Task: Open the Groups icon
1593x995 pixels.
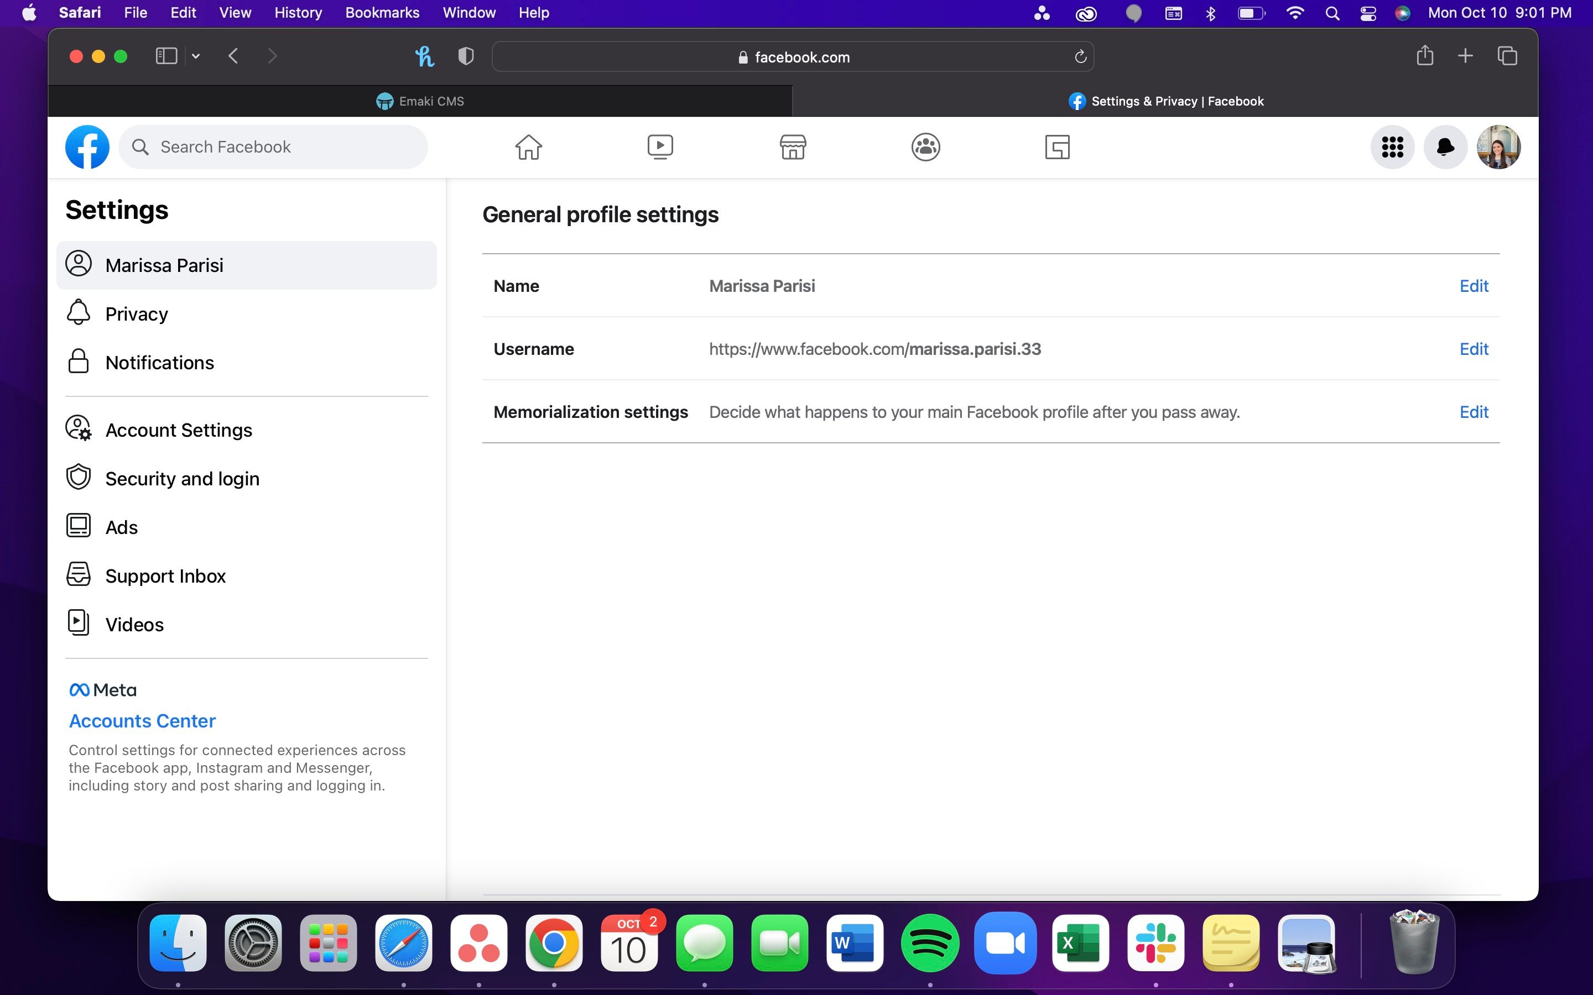Action: [x=924, y=145]
